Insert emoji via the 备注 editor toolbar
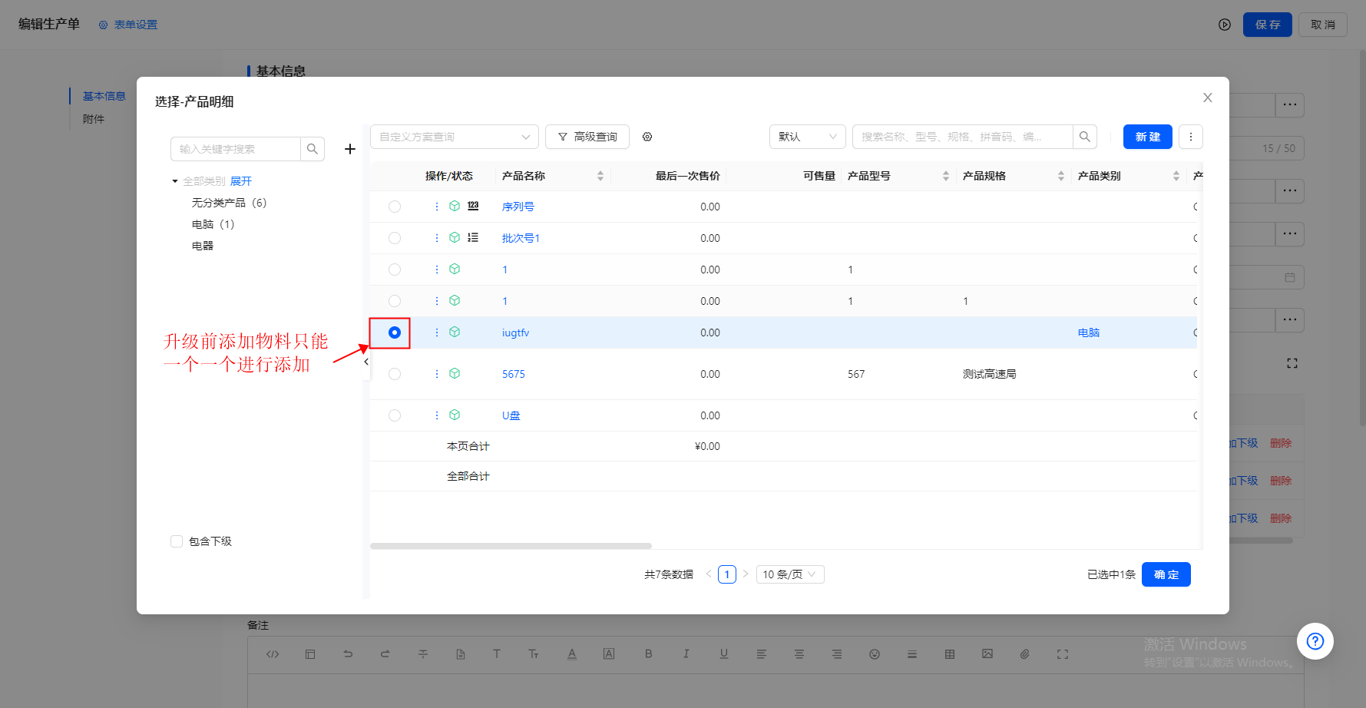 875,654
